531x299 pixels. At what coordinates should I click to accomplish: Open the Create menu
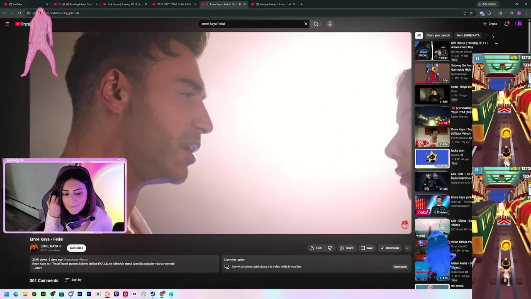(x=490, y=24)
